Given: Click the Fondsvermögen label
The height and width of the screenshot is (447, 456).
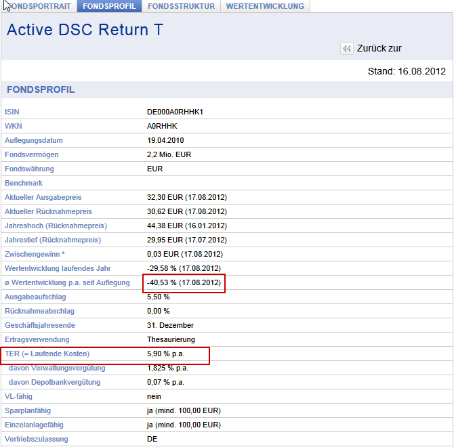Looking at the screenshot, I should click(32, 154).
